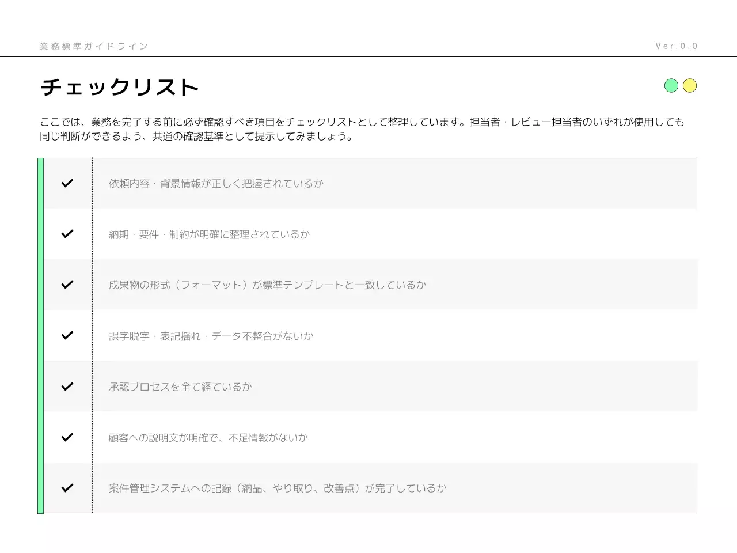
Task: Click the Ver.0.0 version label
Action: click(x=677, y=46)
